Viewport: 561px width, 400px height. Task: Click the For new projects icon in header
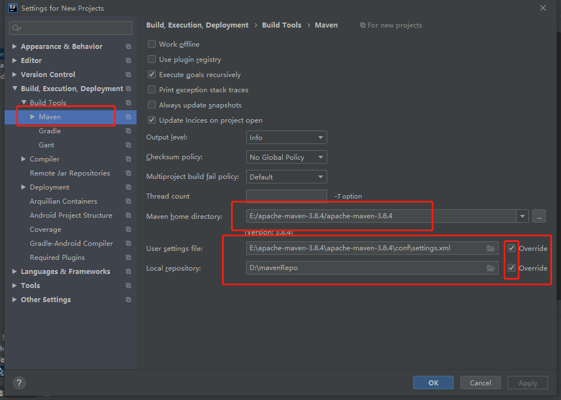pos(363,25)
